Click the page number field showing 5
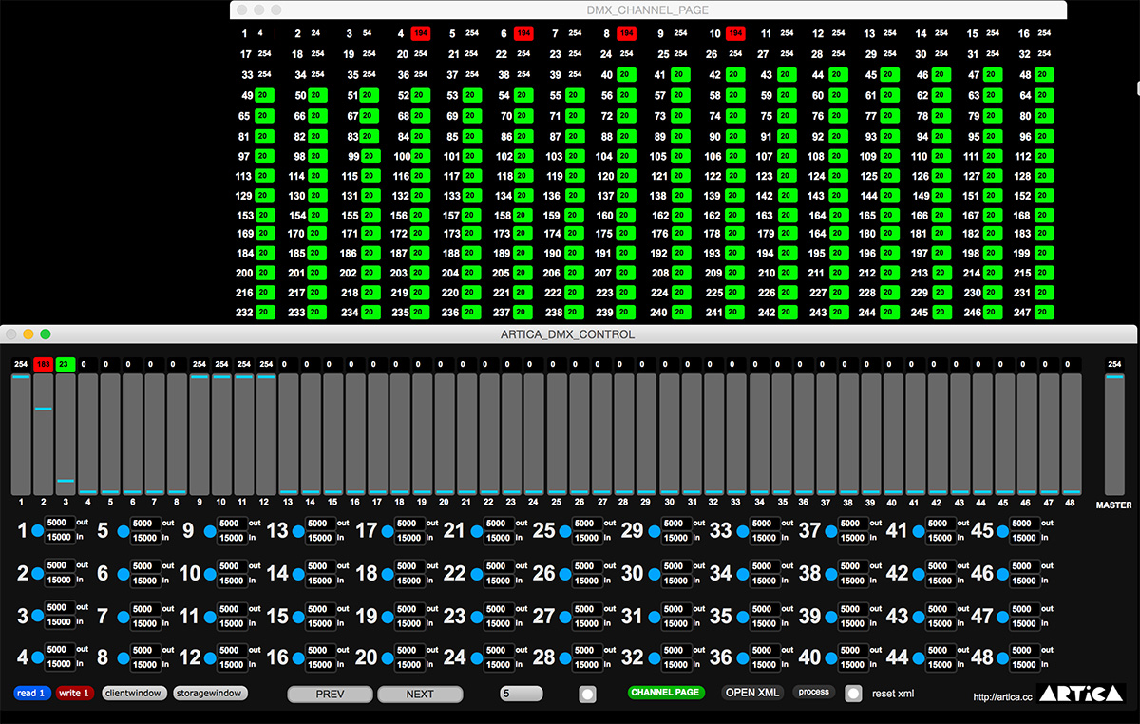1140x724 pixels. pos(520,694)
